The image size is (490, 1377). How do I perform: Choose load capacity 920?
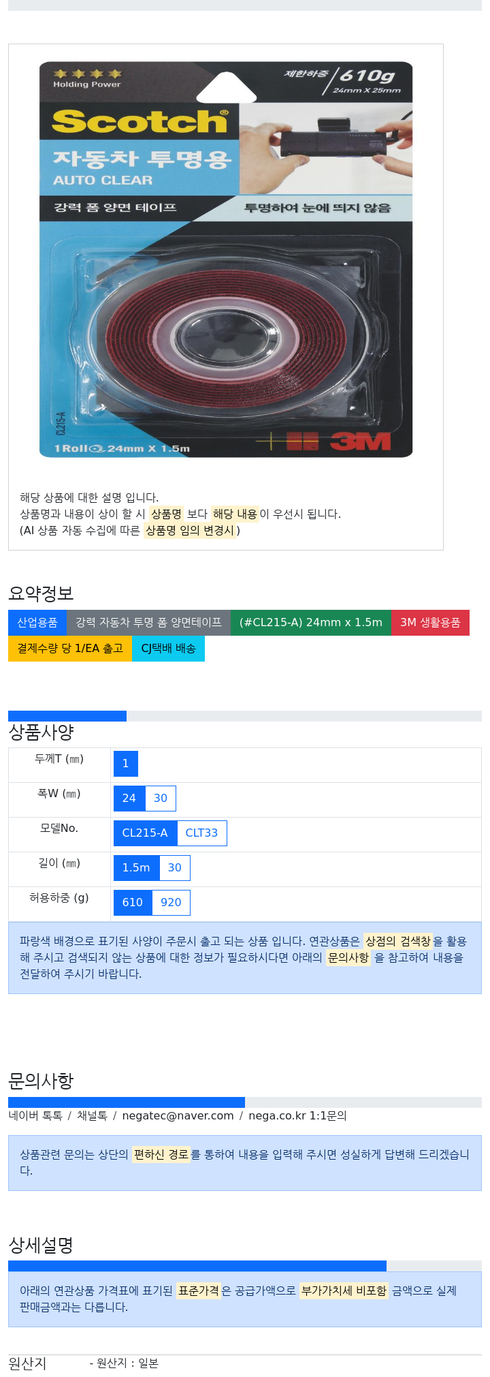[x=171, y=903]
